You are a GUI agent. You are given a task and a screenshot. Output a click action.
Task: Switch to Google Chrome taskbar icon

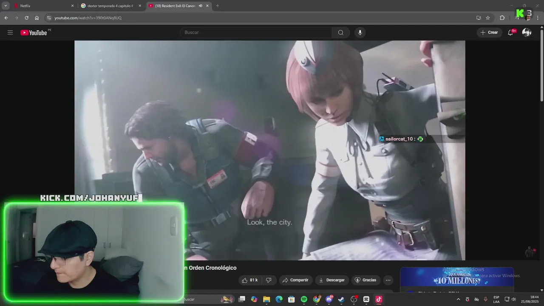[317, 299]
